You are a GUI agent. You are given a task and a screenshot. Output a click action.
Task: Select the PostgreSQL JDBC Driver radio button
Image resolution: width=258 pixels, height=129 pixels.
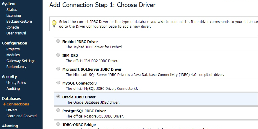point(58,110)
